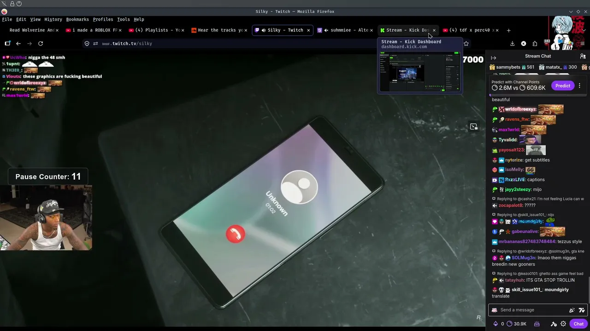This screenshot has width=590, height=331.
Task: Open the celebration party popper icon
Action: click(x=572, y=310)
